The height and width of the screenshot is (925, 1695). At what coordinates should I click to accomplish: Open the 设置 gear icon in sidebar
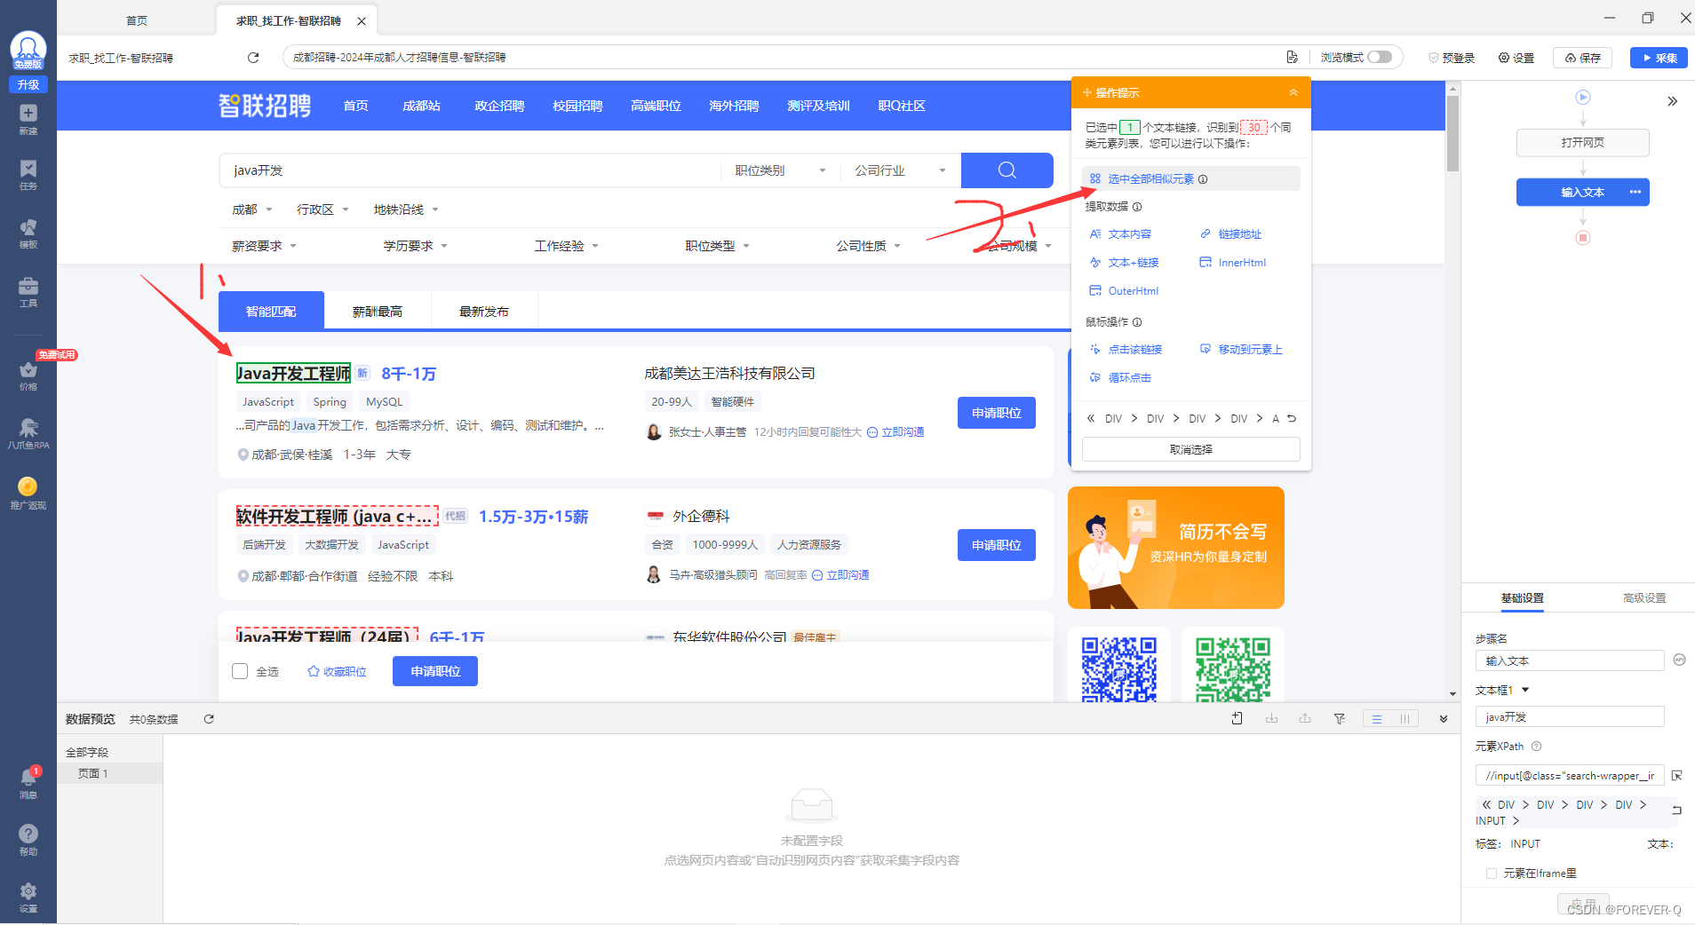coord(28,897)
